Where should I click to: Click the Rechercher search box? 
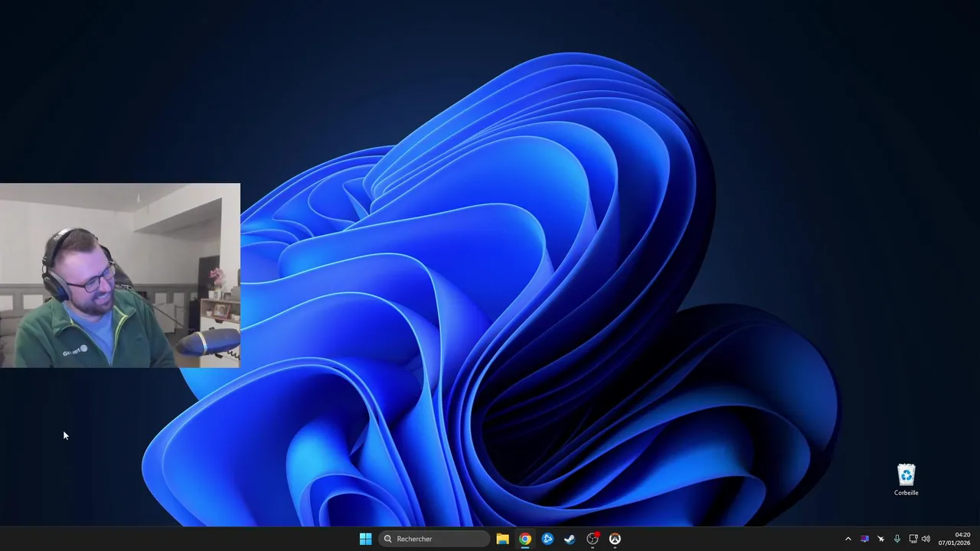pyautogui.click(x=434, y=539)
